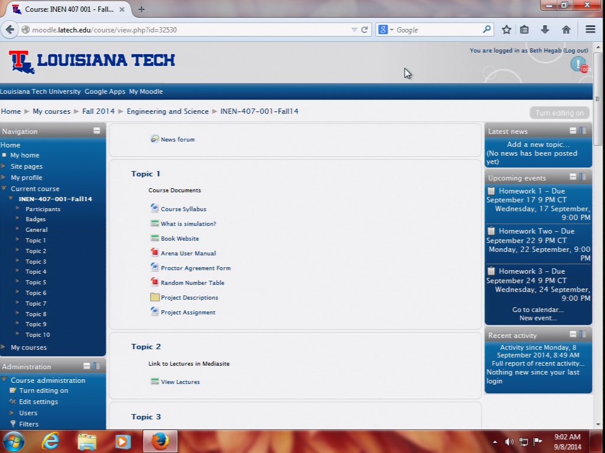Image resolution: width=605 pixels, height=453 pixels.
Task: Expand Topic 5 in navigation tree
Action: click(18, 283)
